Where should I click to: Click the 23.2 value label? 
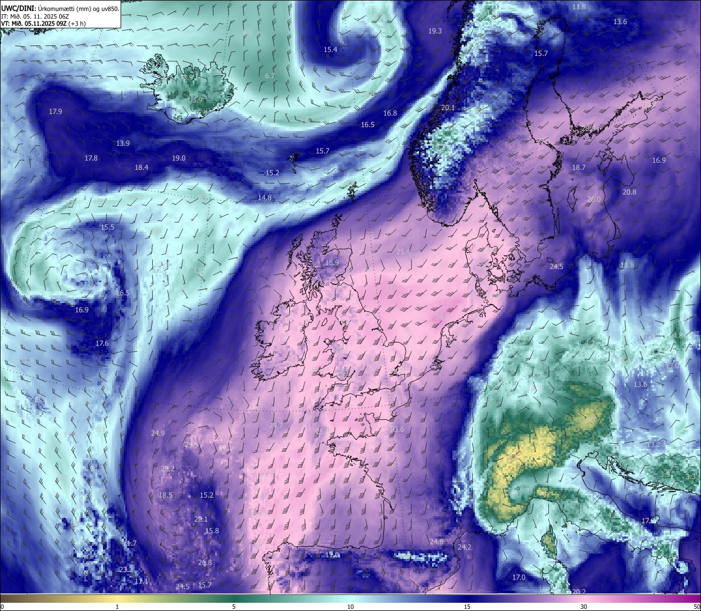126,570
